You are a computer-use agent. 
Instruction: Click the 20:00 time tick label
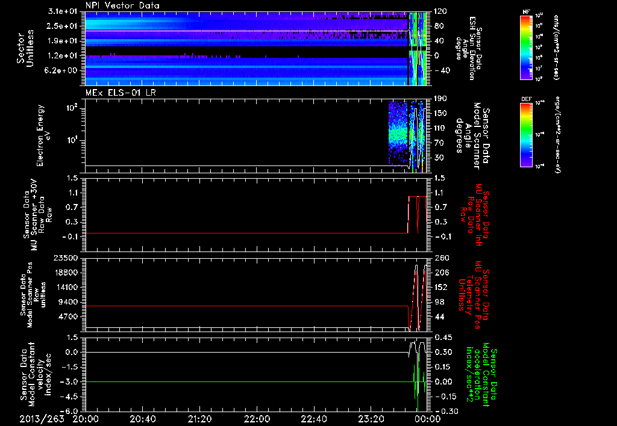point(86,419)
